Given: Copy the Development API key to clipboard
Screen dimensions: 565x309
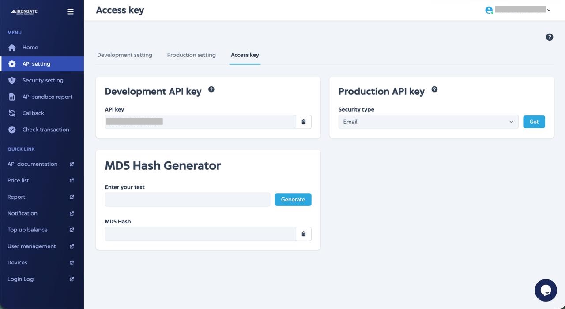Looking at the screenshot, I should pos(303,121).
